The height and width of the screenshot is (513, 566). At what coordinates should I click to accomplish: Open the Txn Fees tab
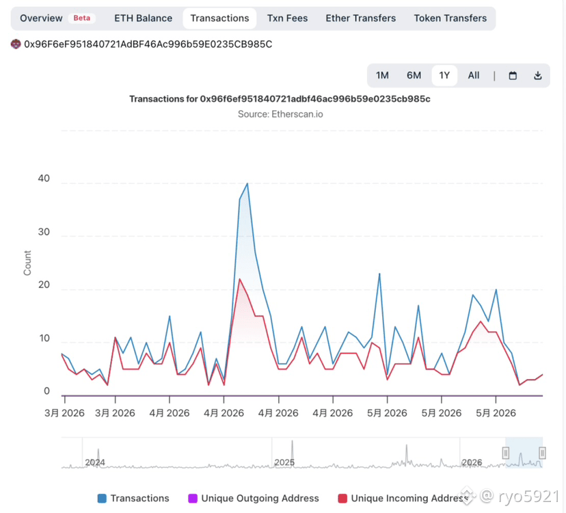click(287, 18)
